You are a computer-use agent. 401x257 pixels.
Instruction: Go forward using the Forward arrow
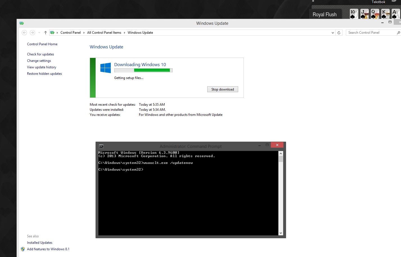32,33
